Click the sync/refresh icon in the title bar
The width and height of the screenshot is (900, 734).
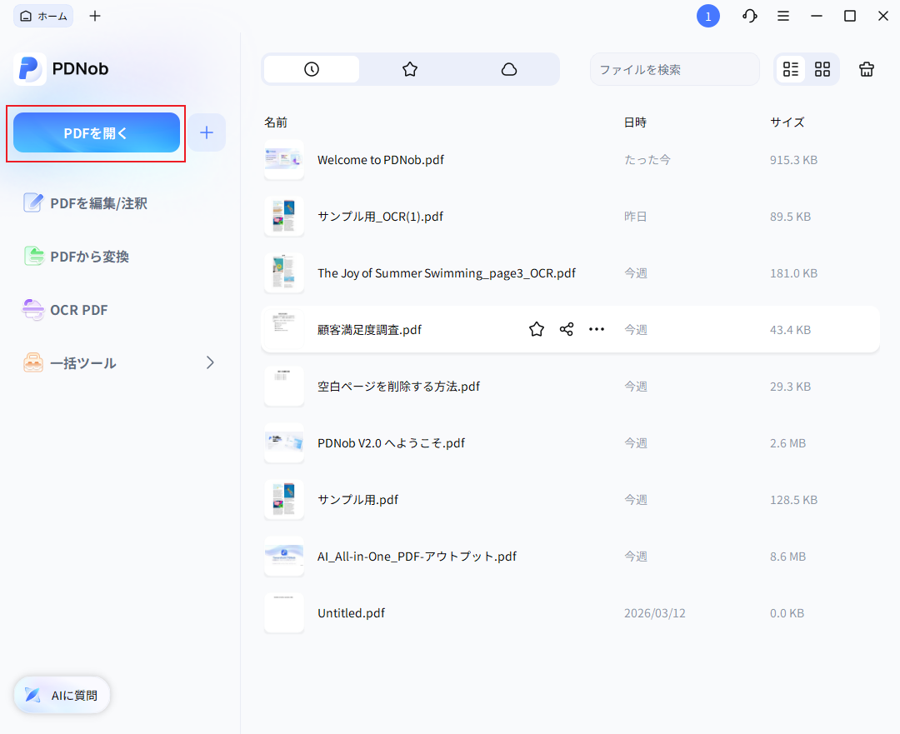point(749,16)
